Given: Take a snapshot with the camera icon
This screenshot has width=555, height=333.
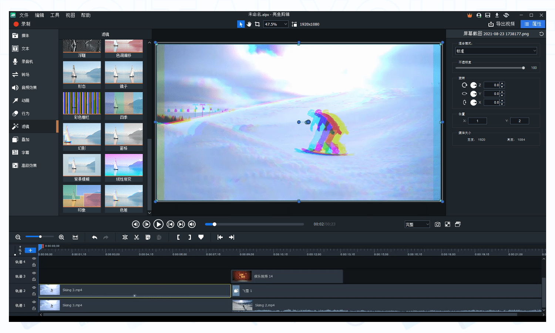Looking at the screenshot, I should click(x=437, y=224).
